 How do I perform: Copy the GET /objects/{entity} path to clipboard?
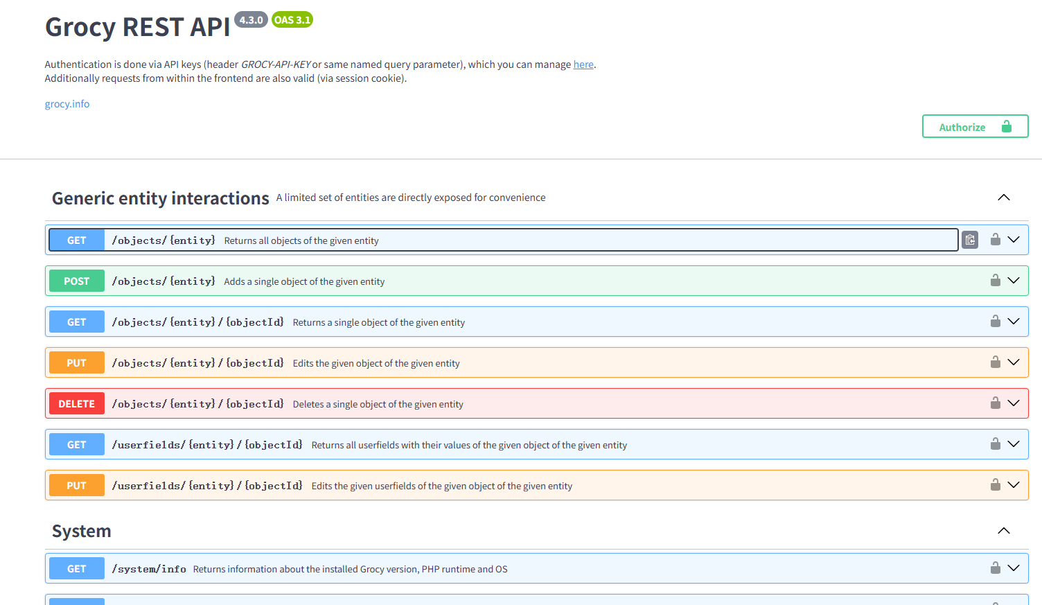coord(970,240)
